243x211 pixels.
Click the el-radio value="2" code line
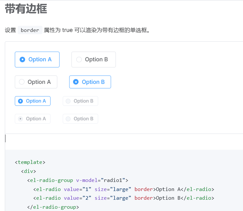click(124, 198)
